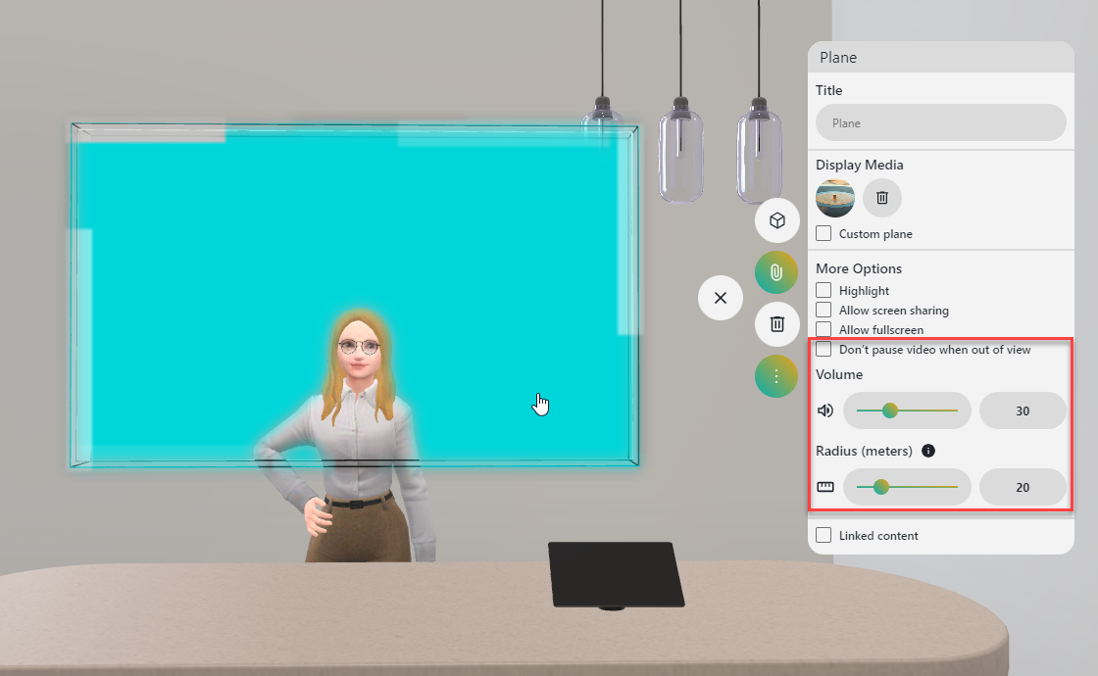Check the Highlight option
1098x676 pixels.
(823, 290)
